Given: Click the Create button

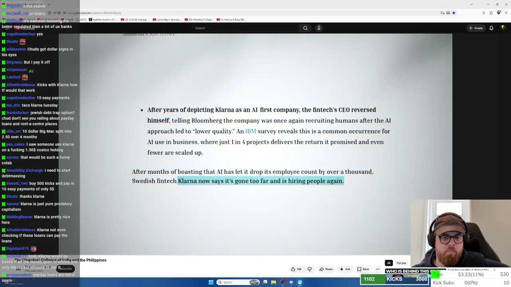Looking at the screenshot, I should [476, 28].
